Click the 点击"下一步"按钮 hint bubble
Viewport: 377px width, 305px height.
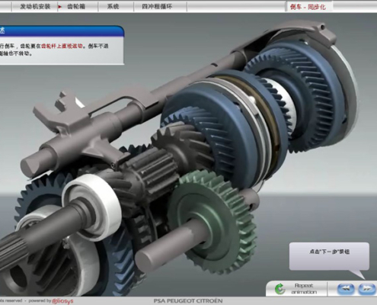coord(329,256)
